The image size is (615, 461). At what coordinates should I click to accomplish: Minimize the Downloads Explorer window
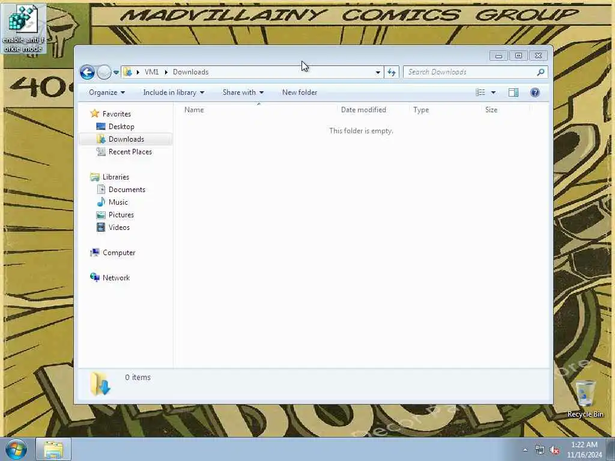[498, 56]
